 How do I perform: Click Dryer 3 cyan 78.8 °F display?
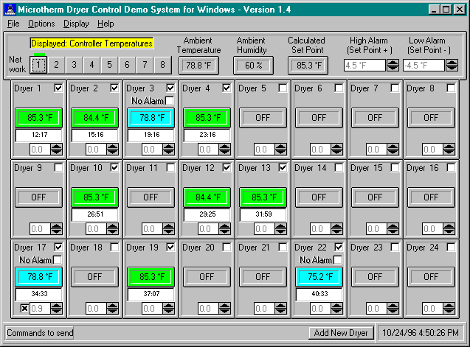[151, 118]
